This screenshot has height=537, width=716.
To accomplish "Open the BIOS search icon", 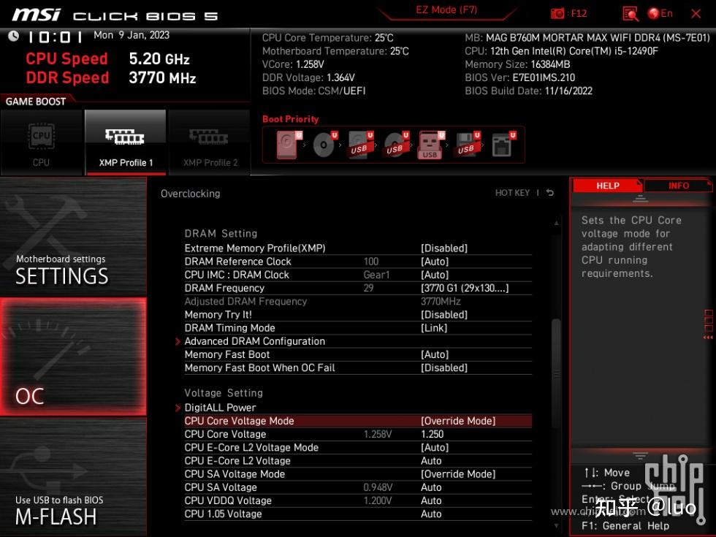I will [x=630, y=14].
